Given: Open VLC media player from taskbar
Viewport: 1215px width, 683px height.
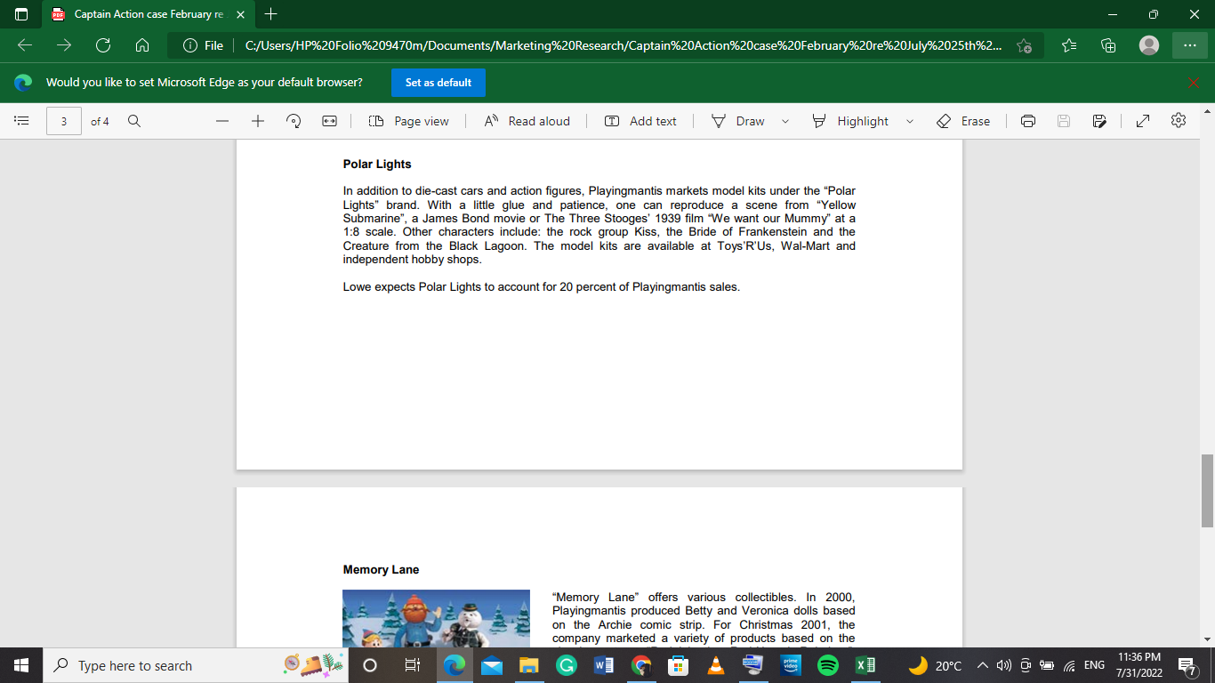Looking at the screenshot, I should (716, 665).
